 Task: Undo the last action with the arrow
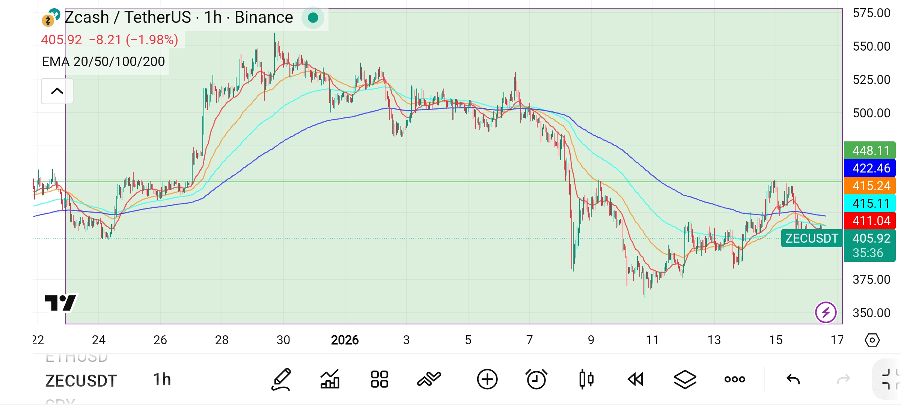[793, 379]
